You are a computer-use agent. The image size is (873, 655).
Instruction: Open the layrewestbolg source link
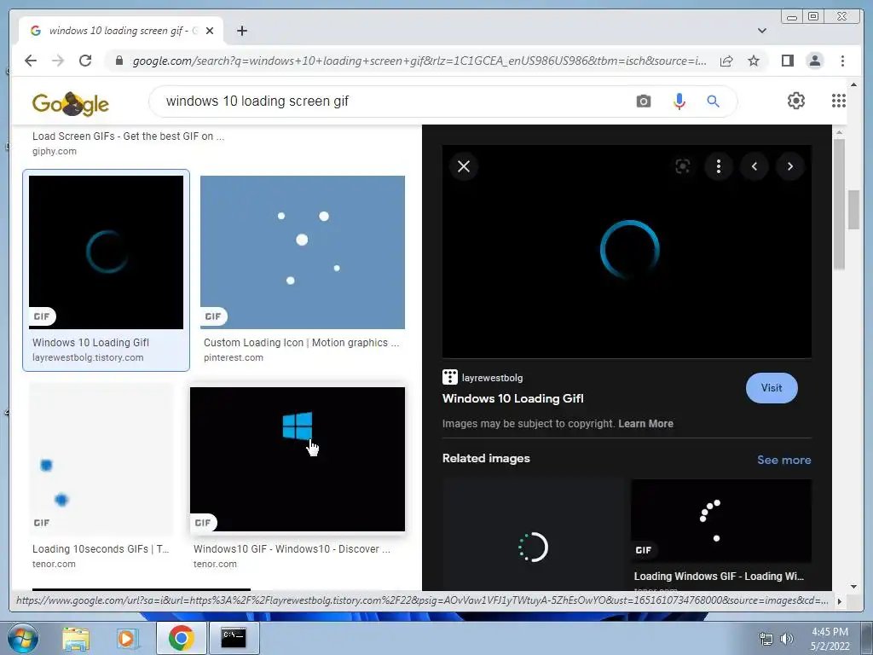tap(483, 378)
